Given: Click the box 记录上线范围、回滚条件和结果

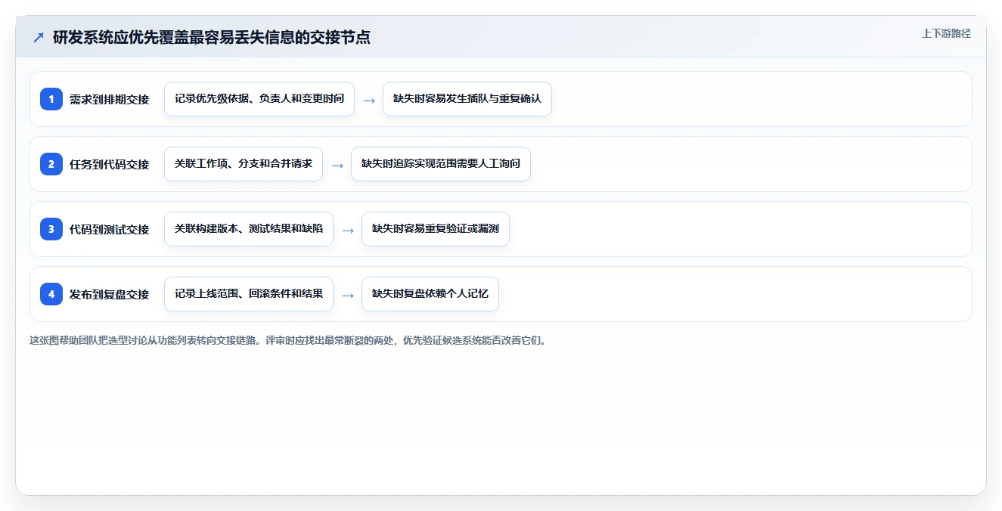Looking at the screenshot, I should 249,294.
